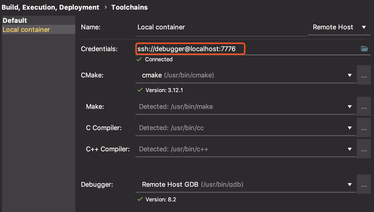Open the credentials folder browse icon
The image size is (374, 212).
coord(364,49)
